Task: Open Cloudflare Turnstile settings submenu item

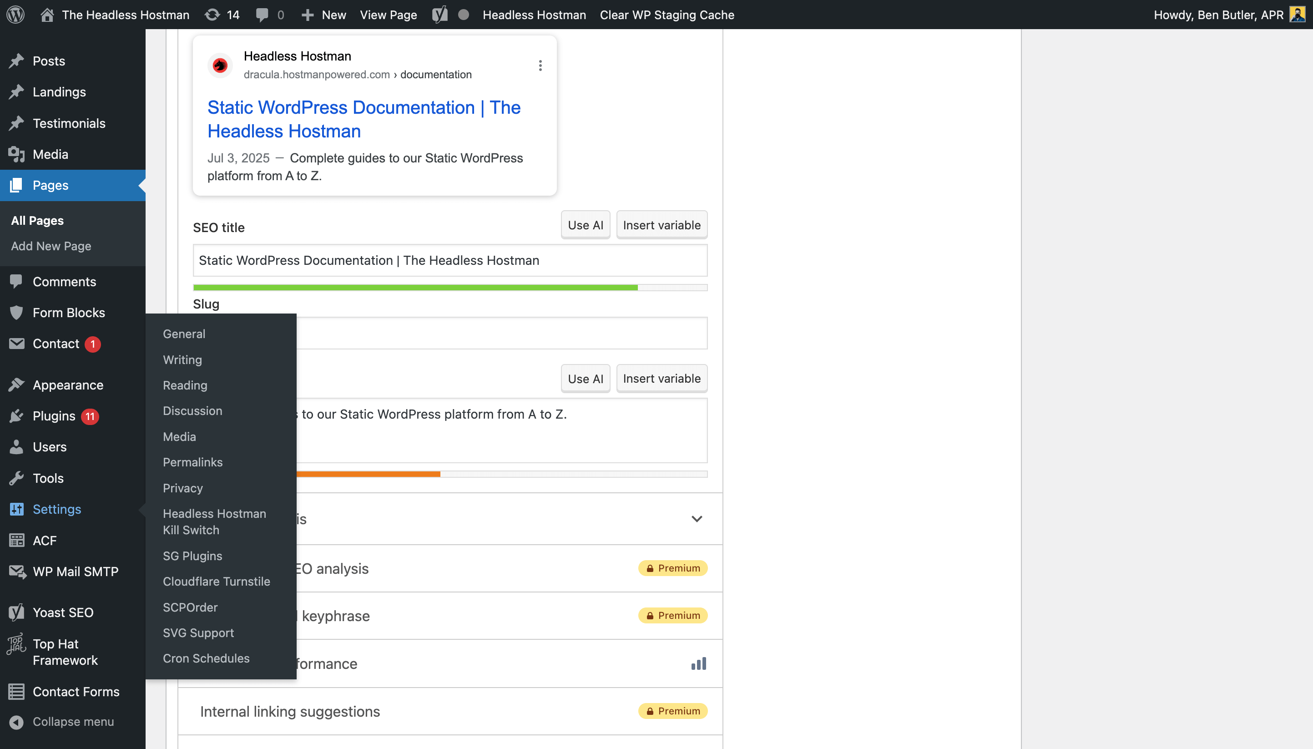Action: pos(216,581)
